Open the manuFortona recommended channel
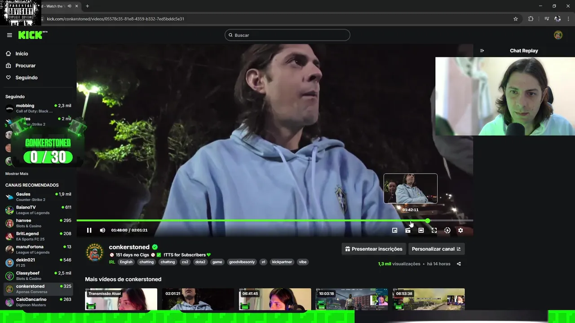The image size is (575, 323). click(38, 249)
